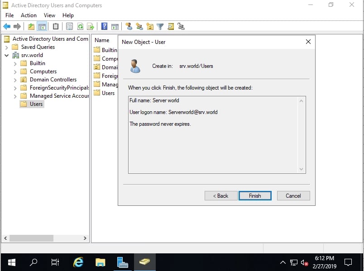Screen dimensions: 364x271
Task: Open Task View from the taskbar
Action: point(55,262)
